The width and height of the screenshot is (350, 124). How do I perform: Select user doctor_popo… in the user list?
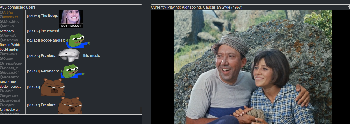(10, 86)
